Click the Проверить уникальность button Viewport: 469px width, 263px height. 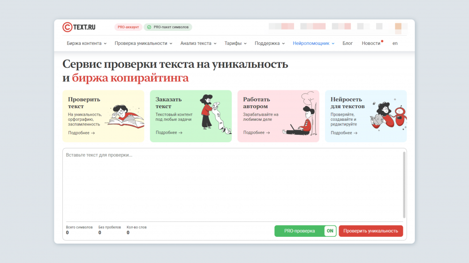coord(371,231)
